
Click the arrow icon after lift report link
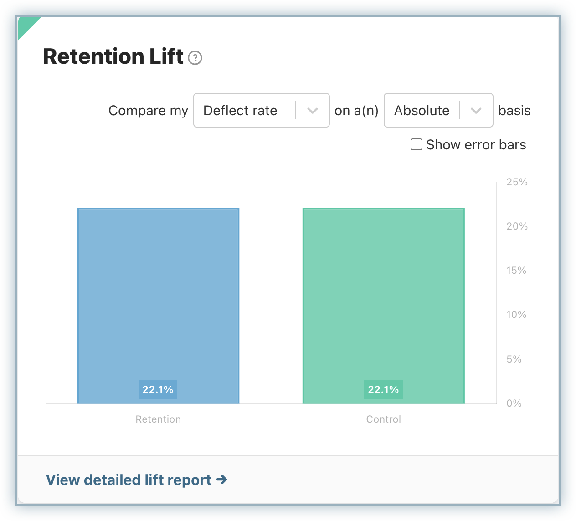[x=221, y=480]
